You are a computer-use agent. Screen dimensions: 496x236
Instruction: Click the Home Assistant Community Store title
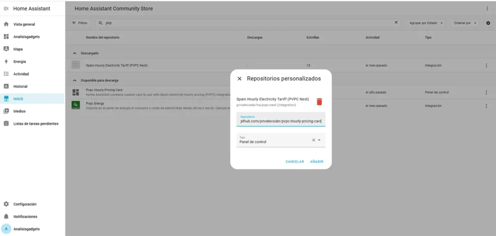tap(113, 9)
